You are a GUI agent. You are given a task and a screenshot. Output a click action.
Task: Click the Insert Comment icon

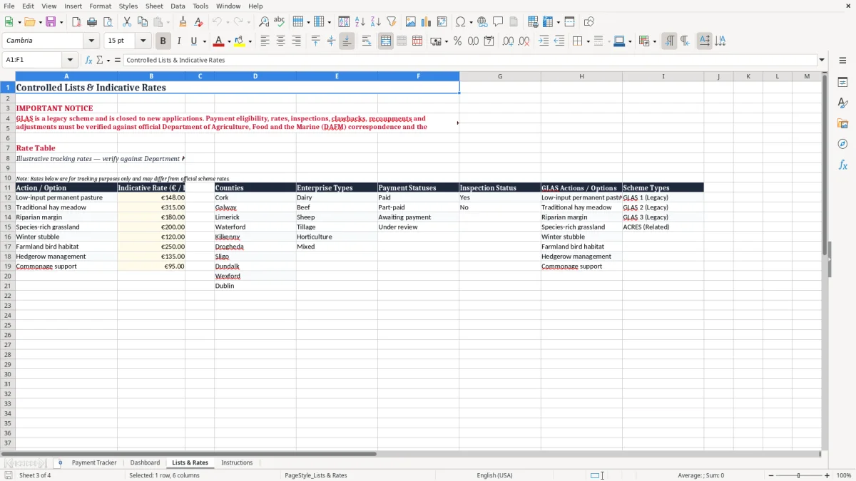click(x=498, y=22)
